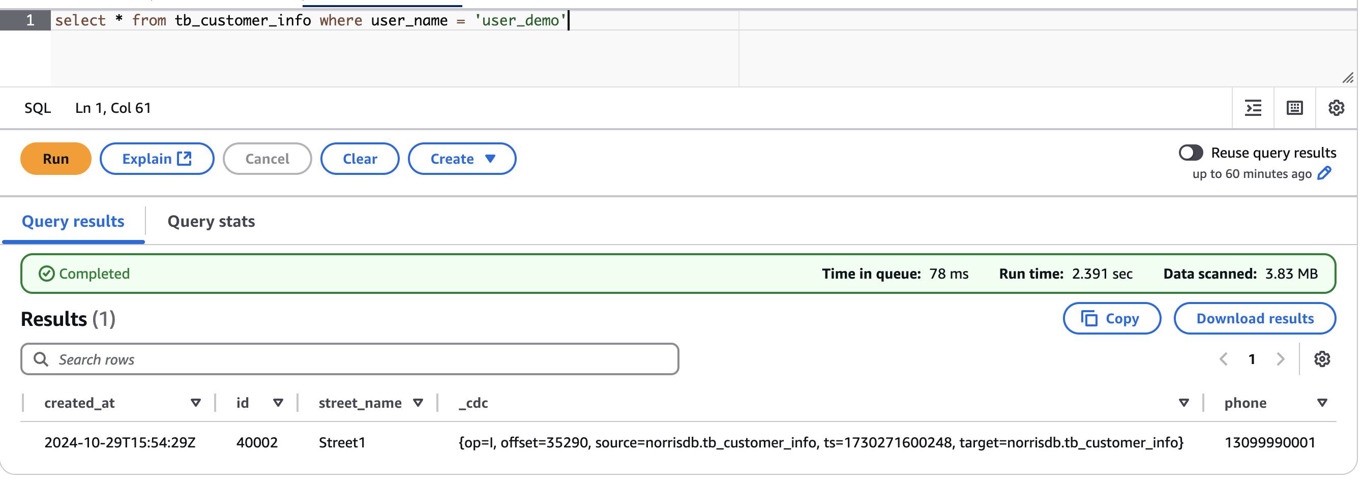Click the Download results button
This screenshot has height=482, width=1363.
point(1254,318)
